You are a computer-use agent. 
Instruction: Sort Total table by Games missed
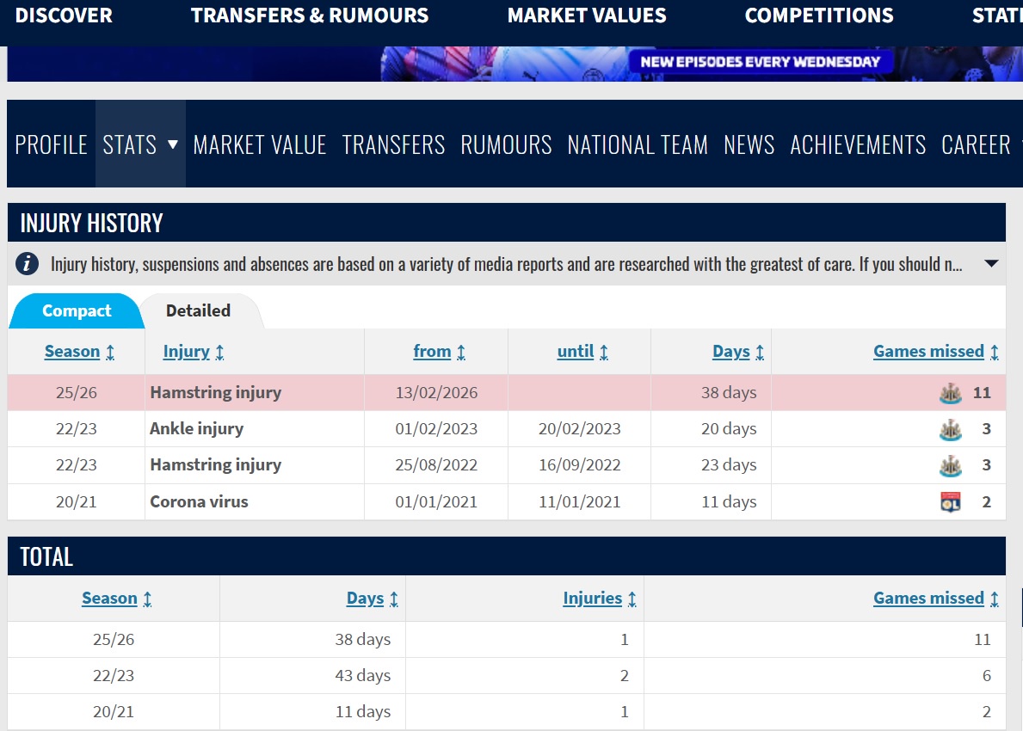935,599
